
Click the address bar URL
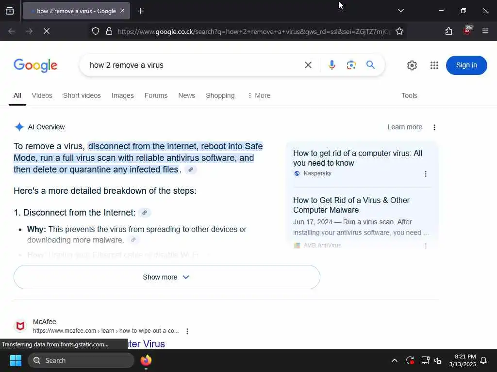(x=254, y=31)
